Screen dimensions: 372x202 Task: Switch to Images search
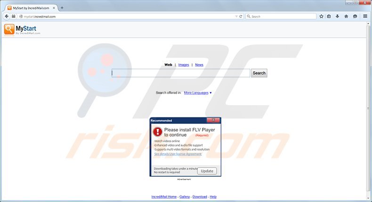coord(184,65)
